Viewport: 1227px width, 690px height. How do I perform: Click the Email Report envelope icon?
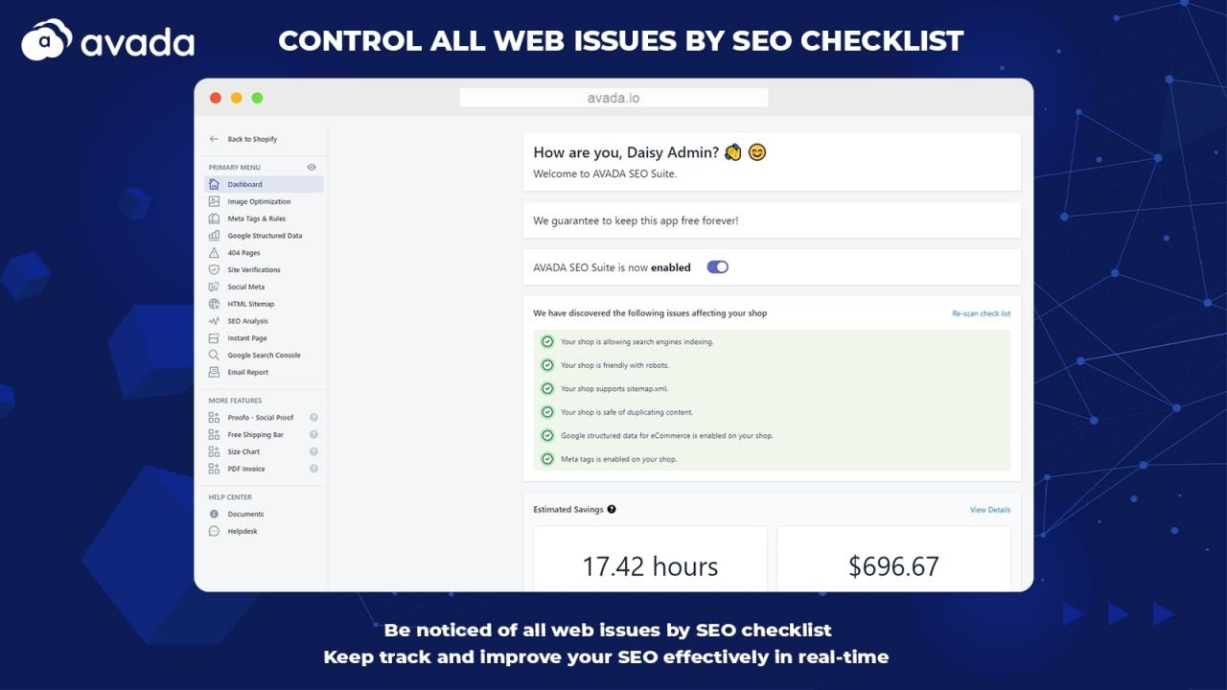(214, 372)
